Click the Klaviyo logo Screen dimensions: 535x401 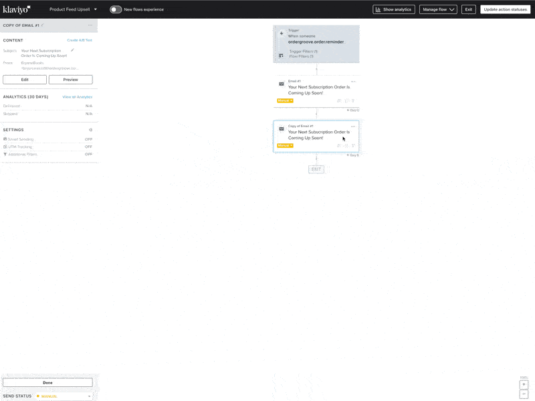(x=17, y=9)
